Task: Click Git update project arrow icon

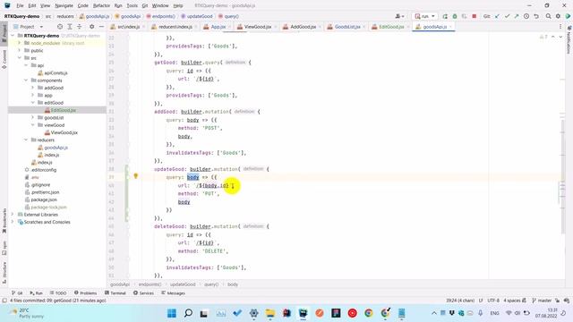Action: coord(497,16)
